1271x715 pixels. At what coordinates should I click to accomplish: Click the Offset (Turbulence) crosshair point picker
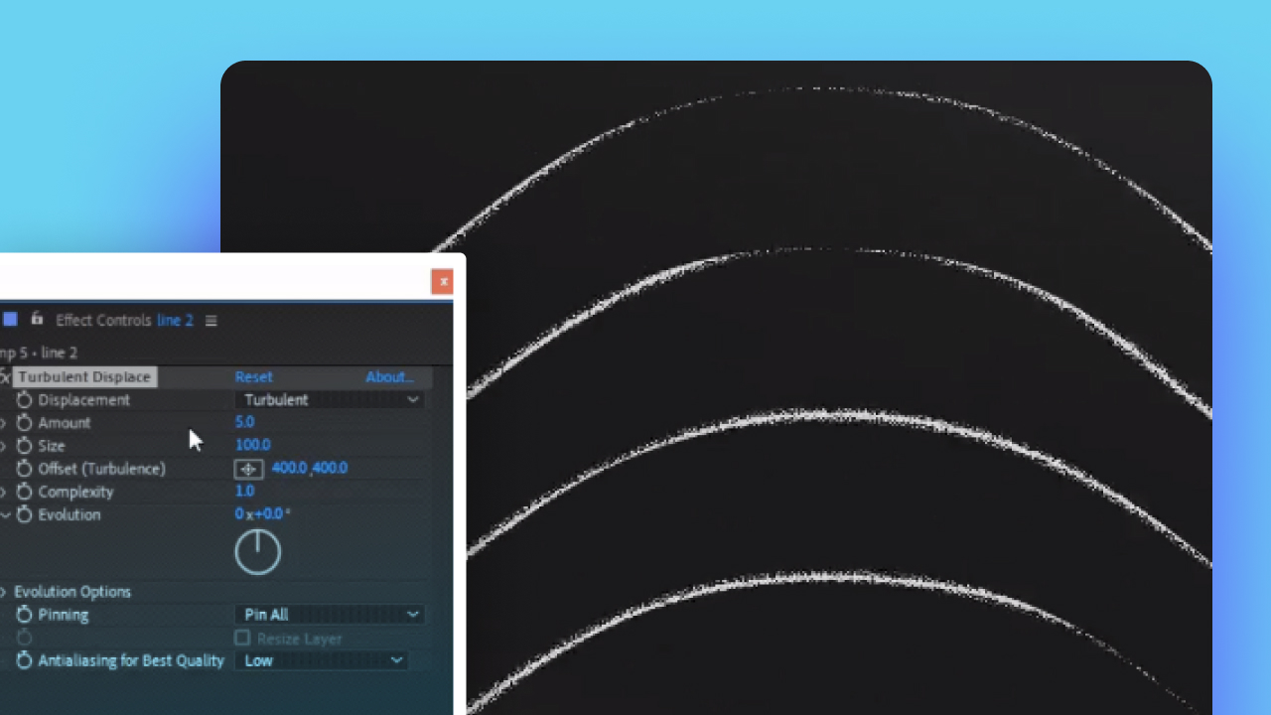click(x=248, y=468)
